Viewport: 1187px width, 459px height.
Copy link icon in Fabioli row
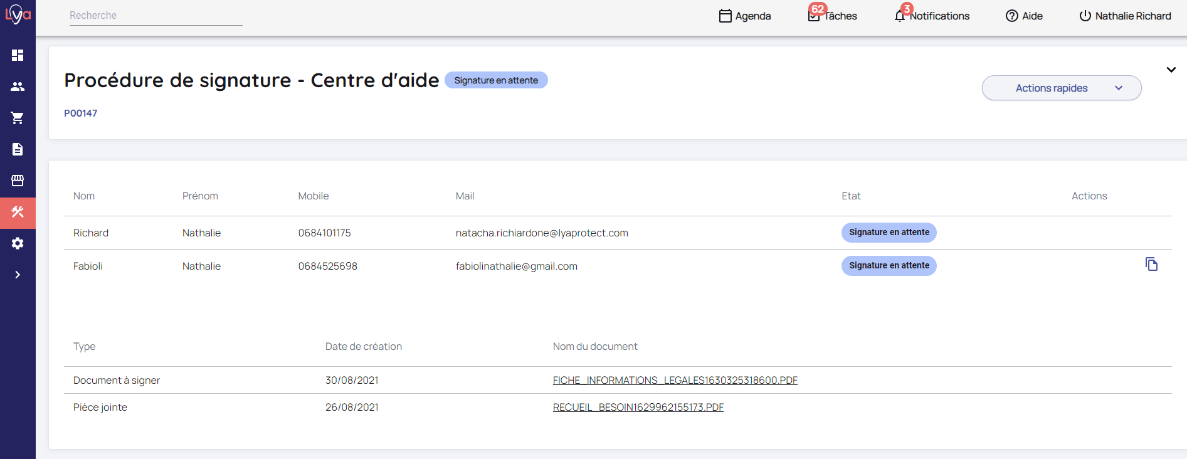click(x=1151, y=265)
